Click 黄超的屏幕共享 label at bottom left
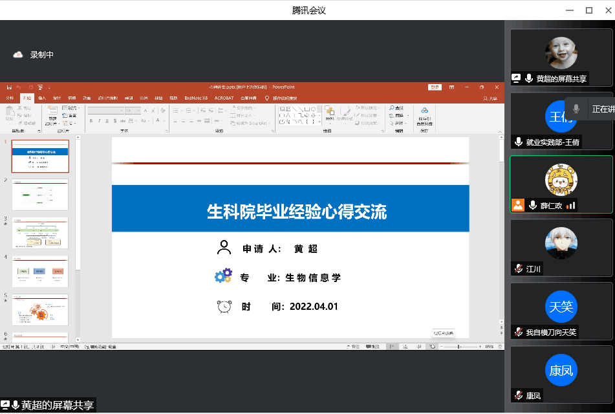Image resolution: width=615 pixels, height=414 pixels. (57, 406)
